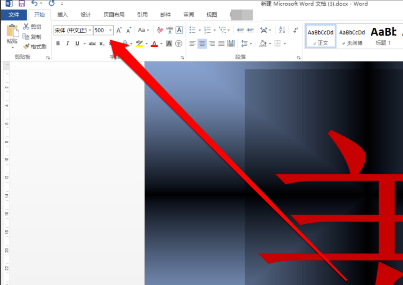Viewport: 403px width, 285px height.
Task: Click the Clear Formatting eraser icon
Action: pos(160,30)
